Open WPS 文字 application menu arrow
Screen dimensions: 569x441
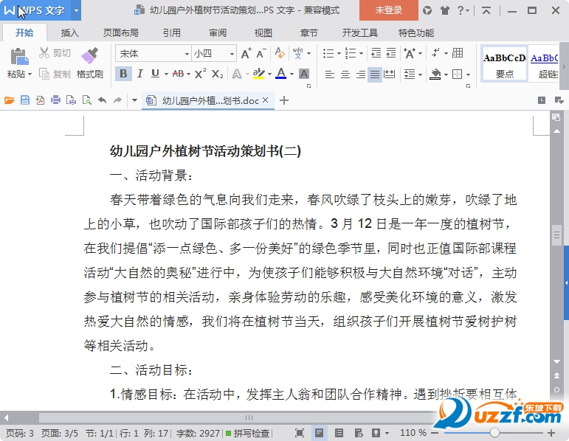(x=76, y=10)
